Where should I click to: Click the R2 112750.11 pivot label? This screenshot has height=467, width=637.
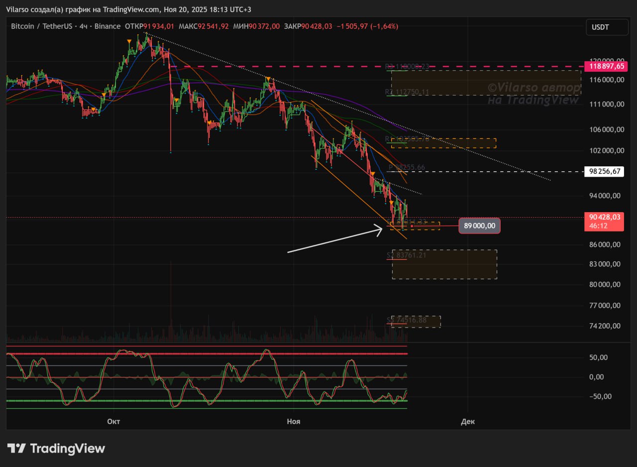click(x=407, y=92)
